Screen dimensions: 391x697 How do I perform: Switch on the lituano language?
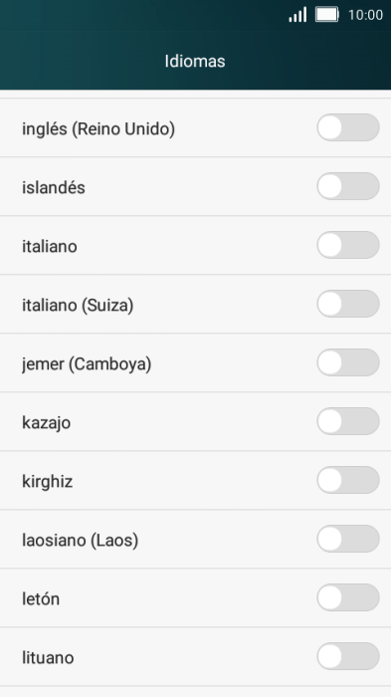click(348, 655)
